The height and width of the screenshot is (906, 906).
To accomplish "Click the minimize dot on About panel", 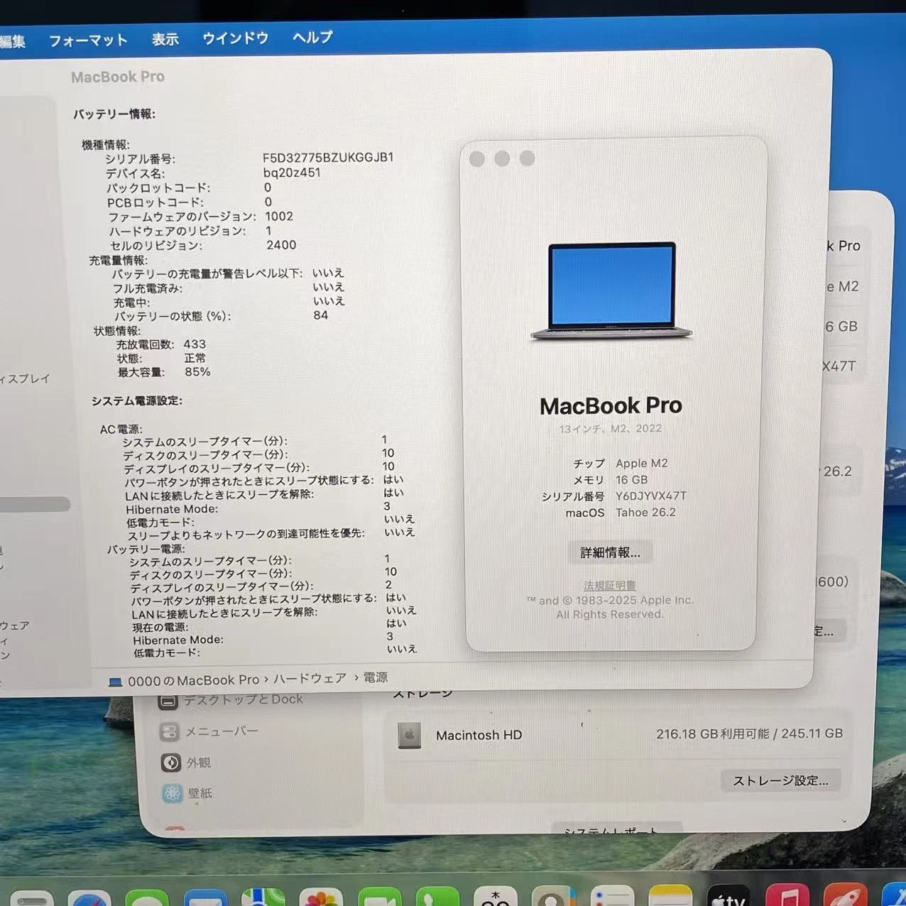I will pos(502,158).
